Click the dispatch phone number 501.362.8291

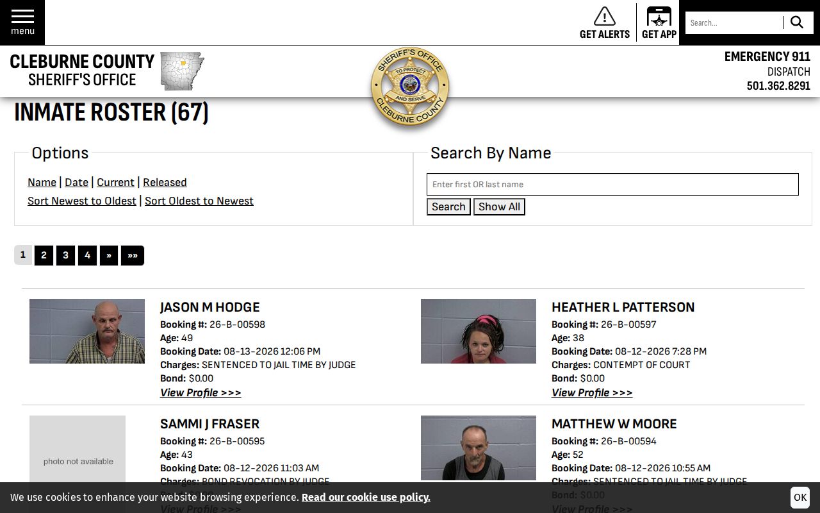778,86
